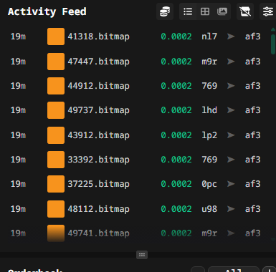The height and width of the screenshot is (272, 276).
Task: Open buyer af3 on 37225.bitmap row
Action: [x=252, y=184]
